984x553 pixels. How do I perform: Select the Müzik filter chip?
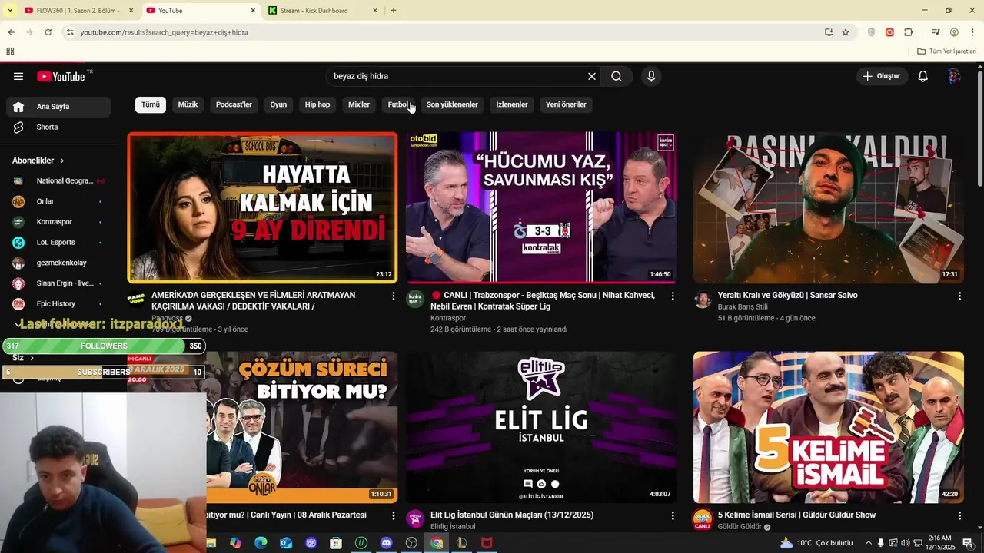point(188,104)
